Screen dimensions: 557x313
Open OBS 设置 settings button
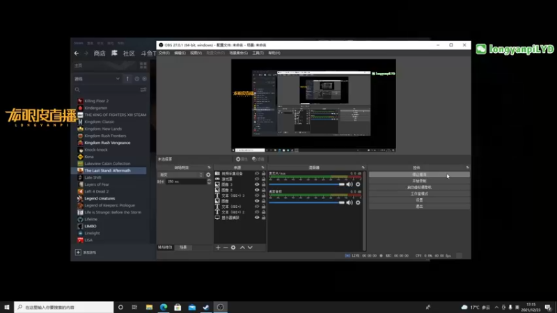pyautogui.click(x=419, y=200)
